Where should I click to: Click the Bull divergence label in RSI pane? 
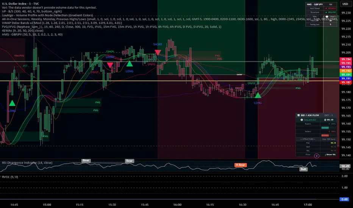(x=303, y=169)
